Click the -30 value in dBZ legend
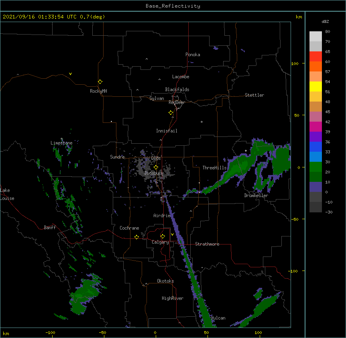This screenshot has width=346, height=338. (x=329, y=212)
